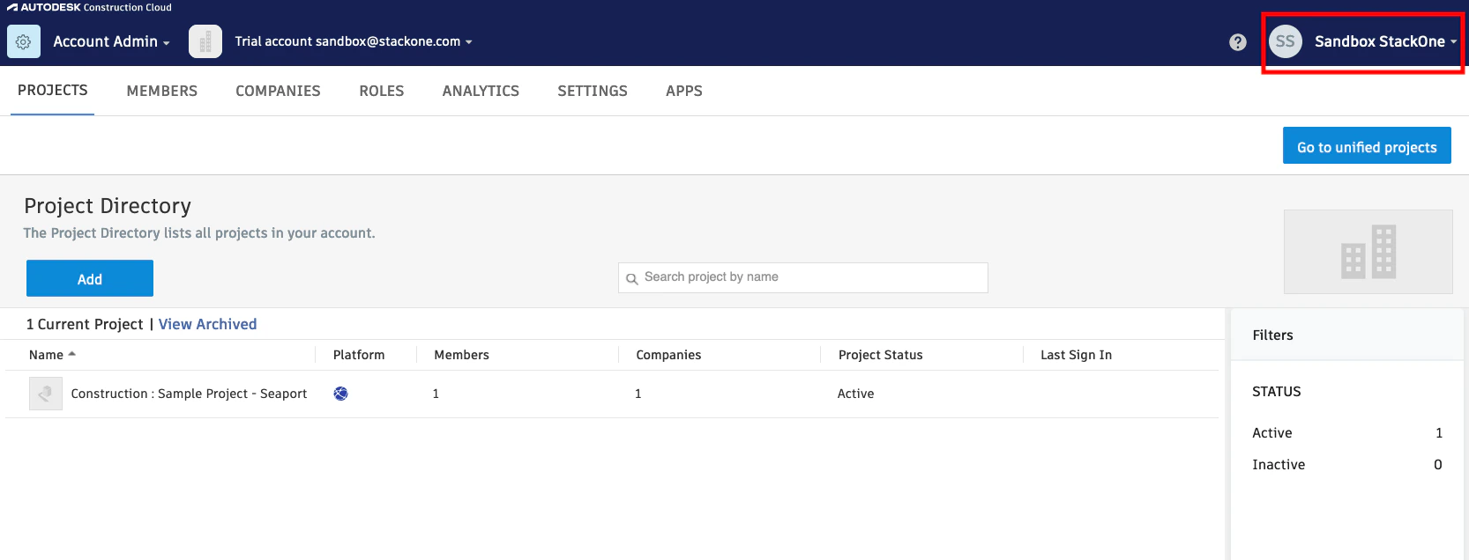This screenshot has height=560, width=1469.
Task: Expand the Account Admin dropdown
Action: coord(111,41)
